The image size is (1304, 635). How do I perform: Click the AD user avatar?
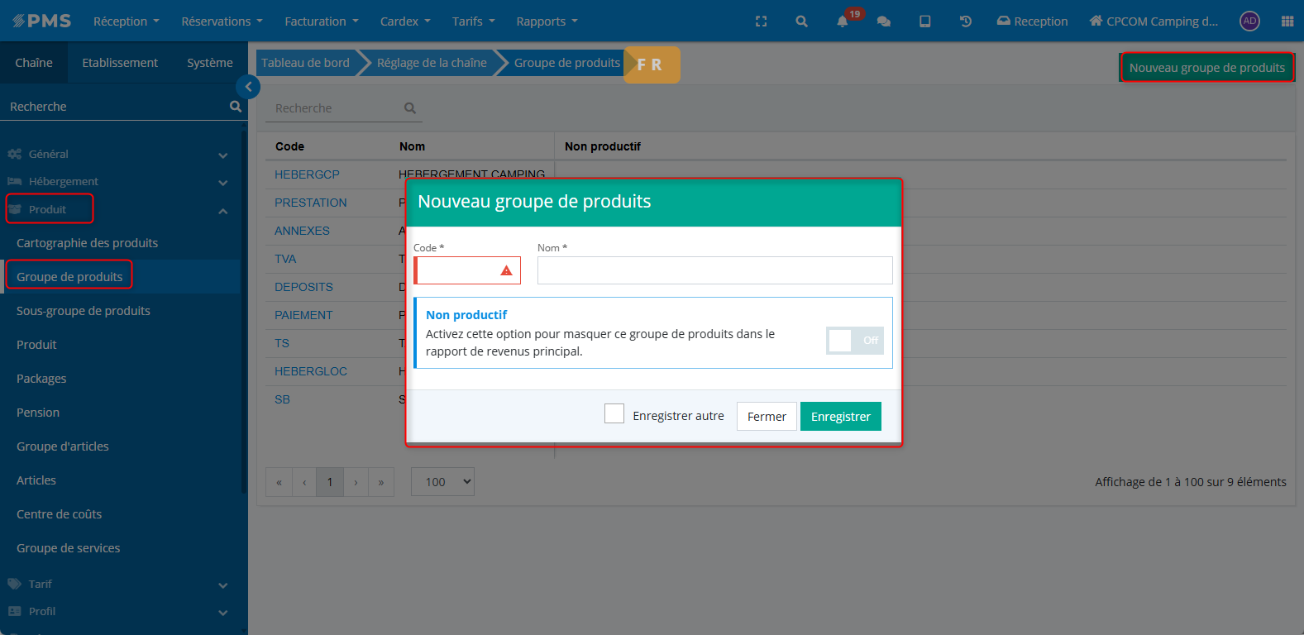point(1249,21)
